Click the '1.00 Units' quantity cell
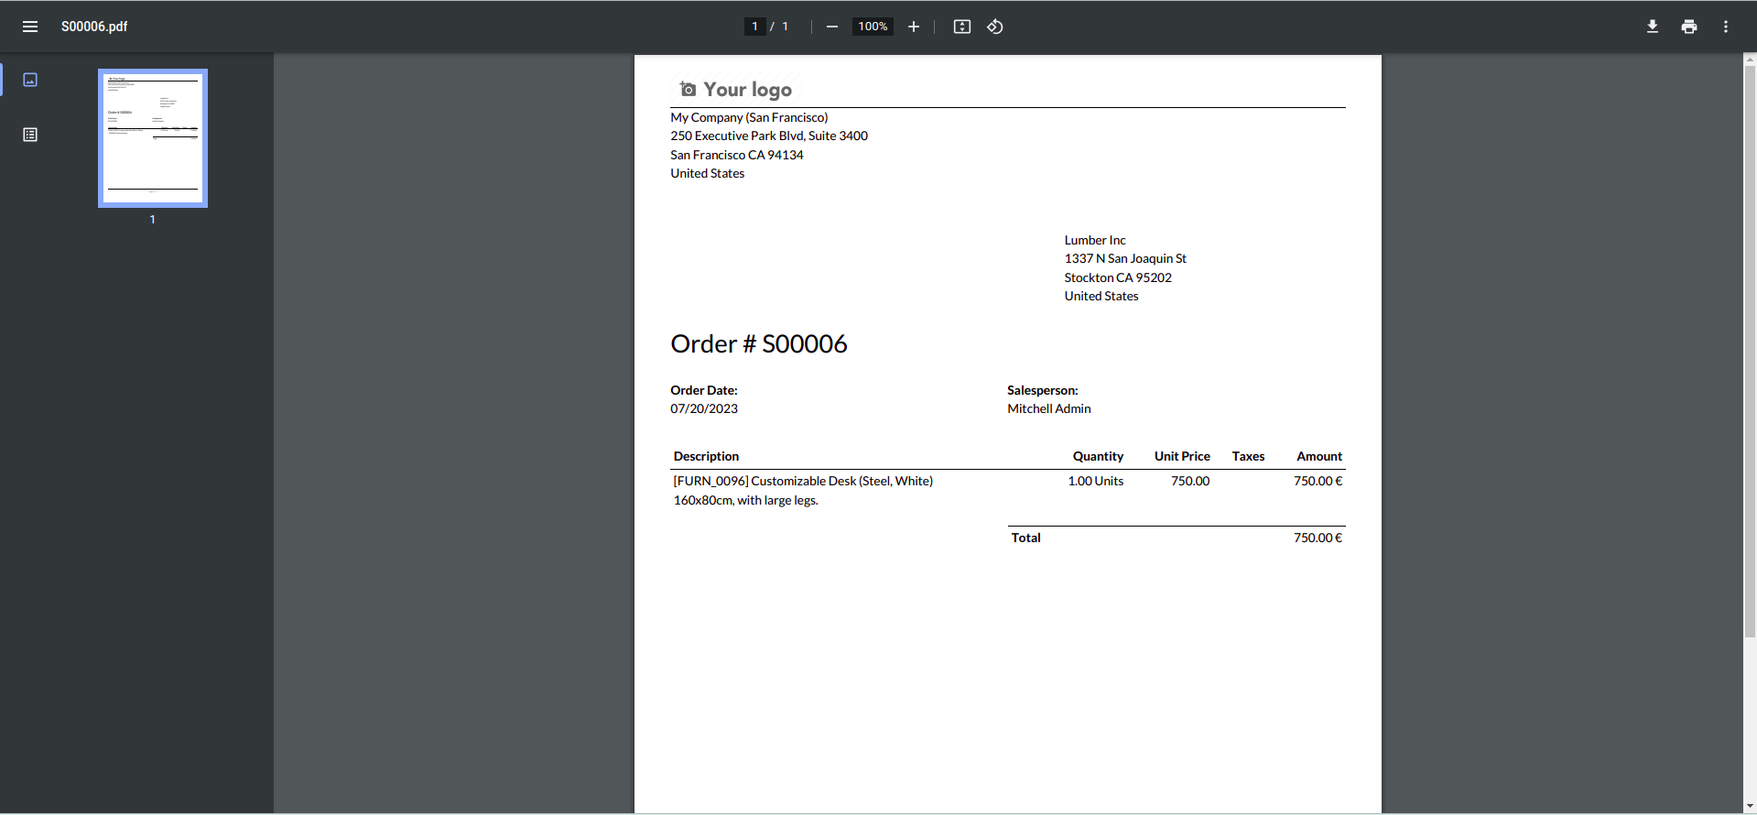Viewport: 1757px width, 815px height. (1096, 481)
